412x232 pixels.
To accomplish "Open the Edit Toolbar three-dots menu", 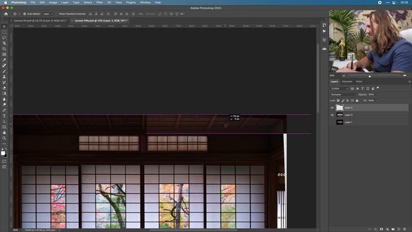I will 5,144.
